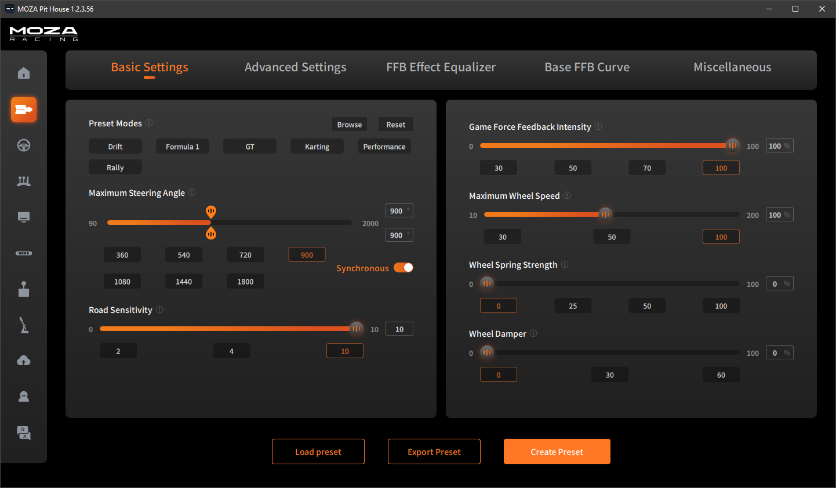The height and width of the screenshot is (488, 836).
Task: Click the Road Sensitivity value input field
Action: pos(399,329)
